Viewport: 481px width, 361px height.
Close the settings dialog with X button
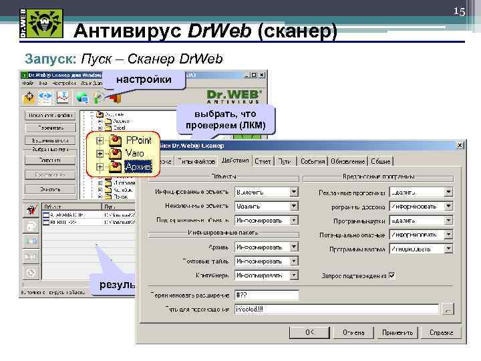coord(460,145)
